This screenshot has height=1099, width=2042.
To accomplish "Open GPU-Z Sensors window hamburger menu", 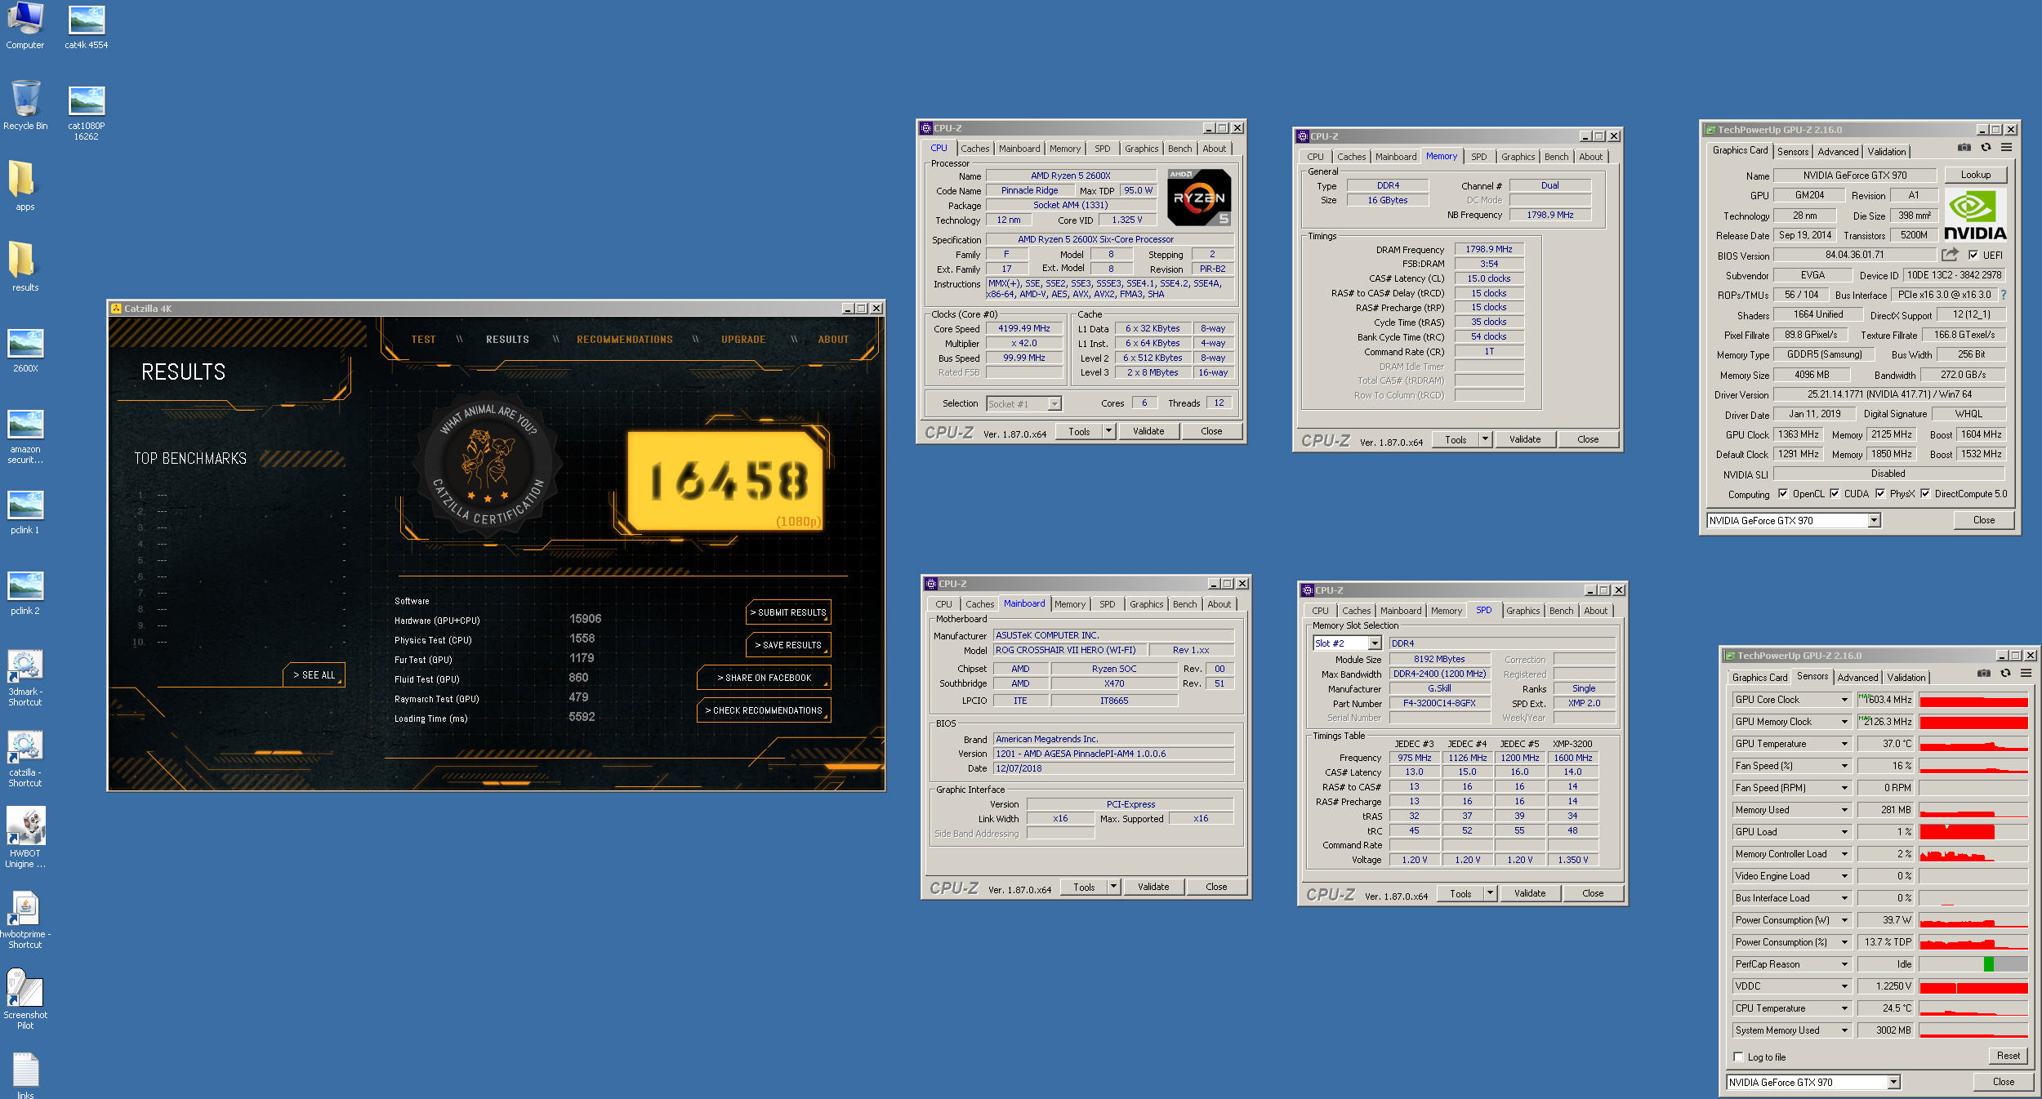I will click(2026, 674).
